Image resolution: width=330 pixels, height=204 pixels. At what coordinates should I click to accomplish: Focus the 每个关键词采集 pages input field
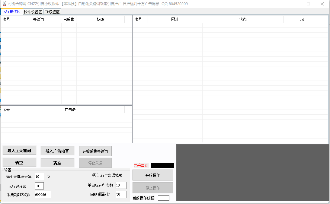pyautogui.click(x=39, y=177)
